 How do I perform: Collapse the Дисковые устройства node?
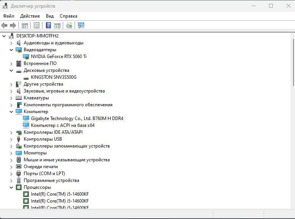pyautogui.click(x=11, y=70)
